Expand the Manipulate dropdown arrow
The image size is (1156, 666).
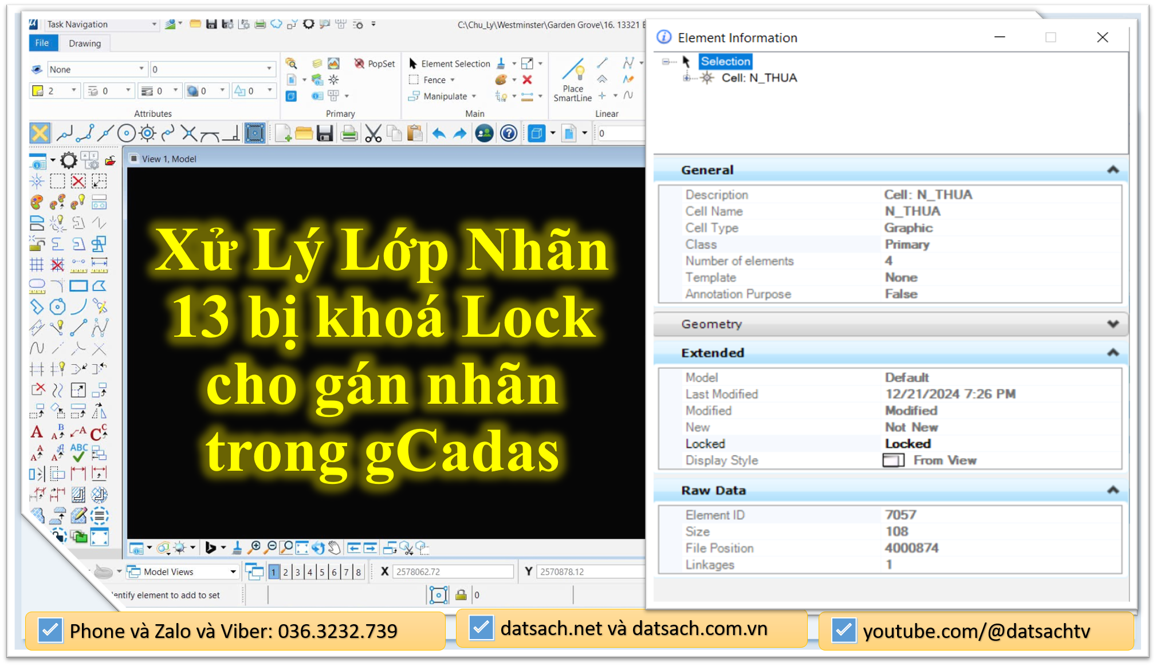click(x=474, y=96)
